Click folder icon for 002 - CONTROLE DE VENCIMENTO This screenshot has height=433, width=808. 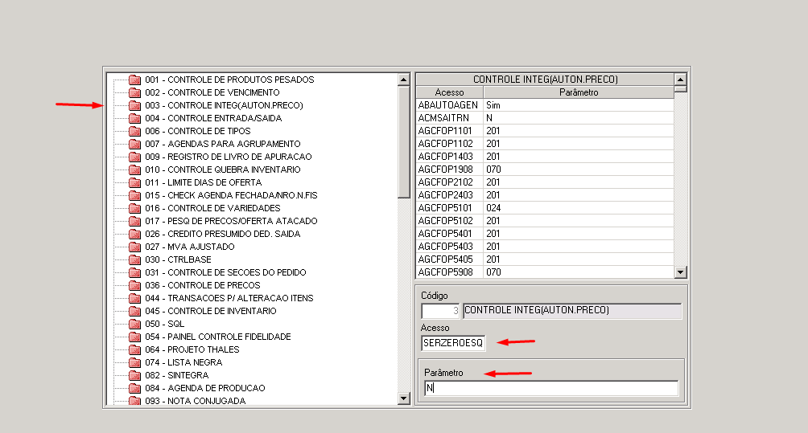pos(134,92)
